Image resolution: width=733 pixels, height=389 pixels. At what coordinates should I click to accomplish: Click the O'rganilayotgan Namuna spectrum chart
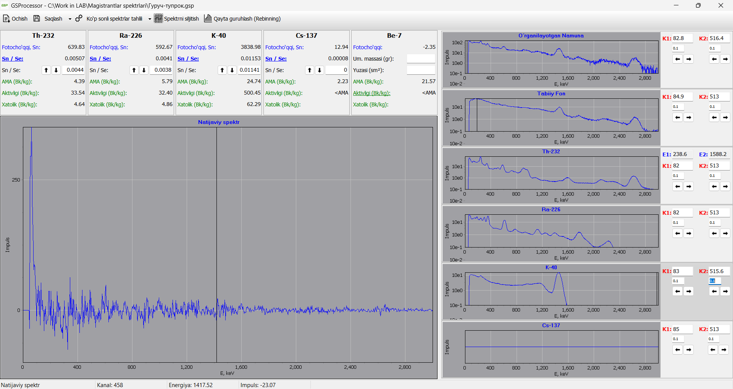click(551, 60)
